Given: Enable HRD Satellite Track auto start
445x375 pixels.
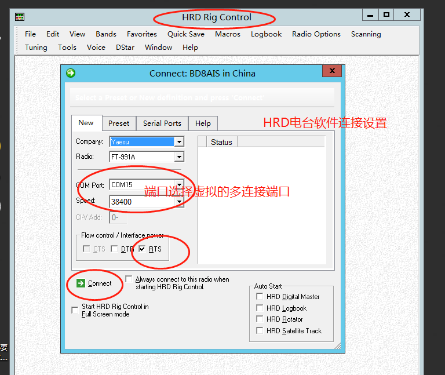Looking at the screenshot, I should pyautogui.click(x=260, y=330).
